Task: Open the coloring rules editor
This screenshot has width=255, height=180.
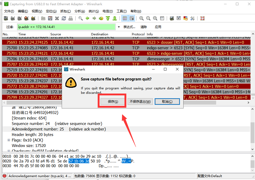Action: tap(186, 18)
